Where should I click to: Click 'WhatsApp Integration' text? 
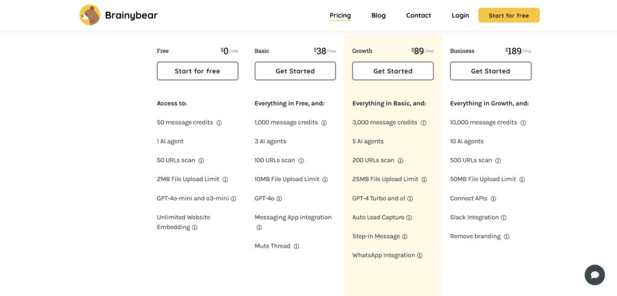coord(384,256)
